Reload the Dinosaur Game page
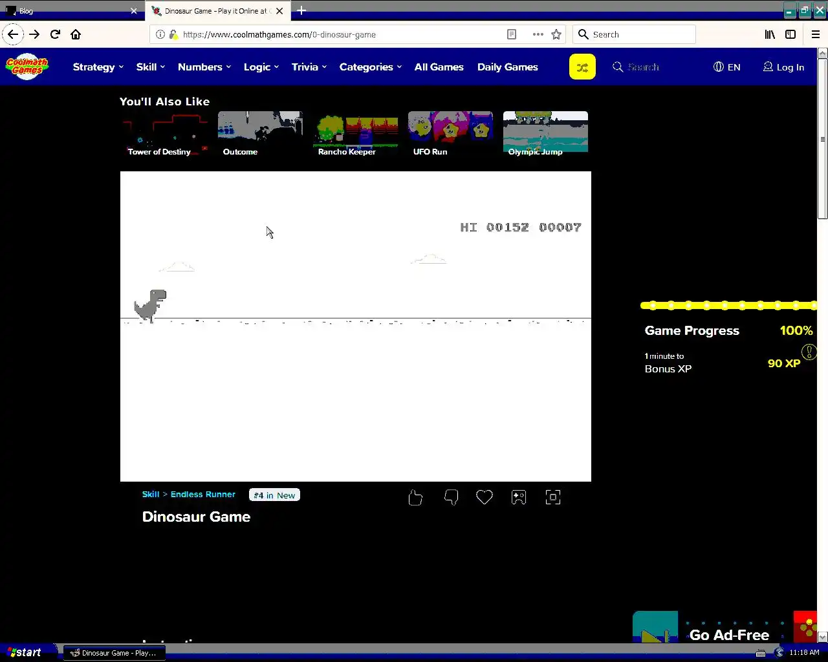This screenshot has height=662, width=828. 55,34
